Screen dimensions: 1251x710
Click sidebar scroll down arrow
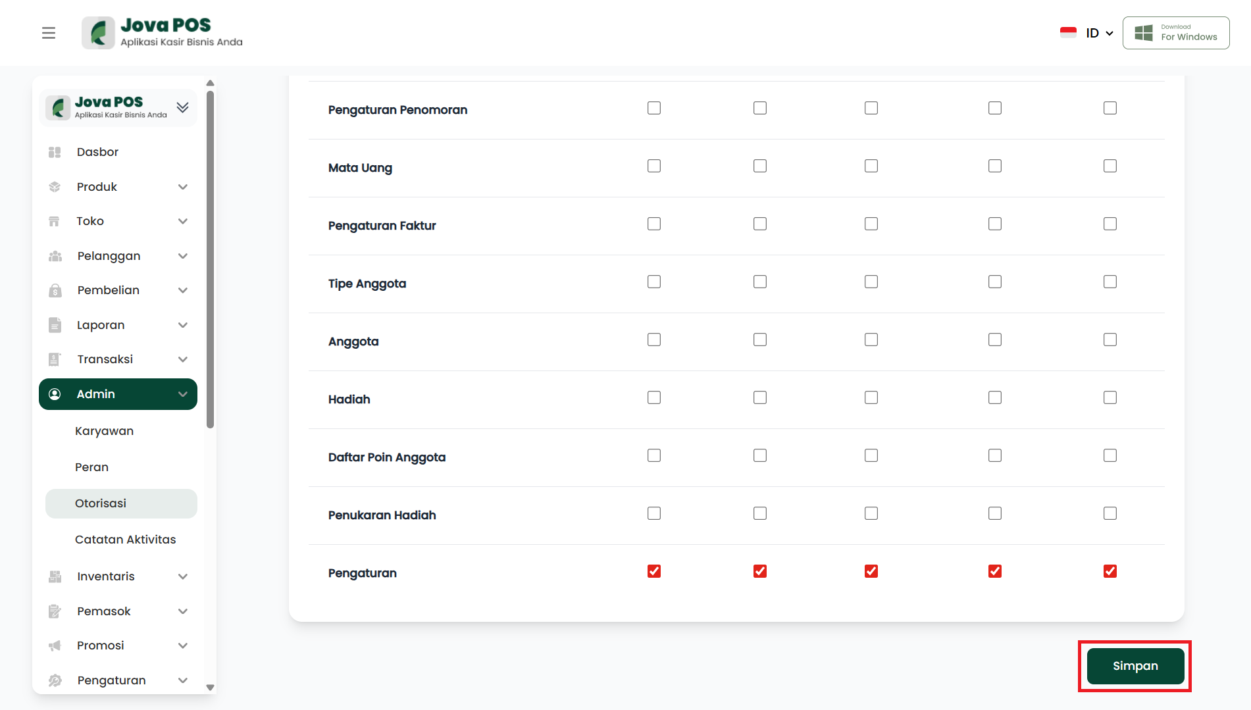coord(210,688)
